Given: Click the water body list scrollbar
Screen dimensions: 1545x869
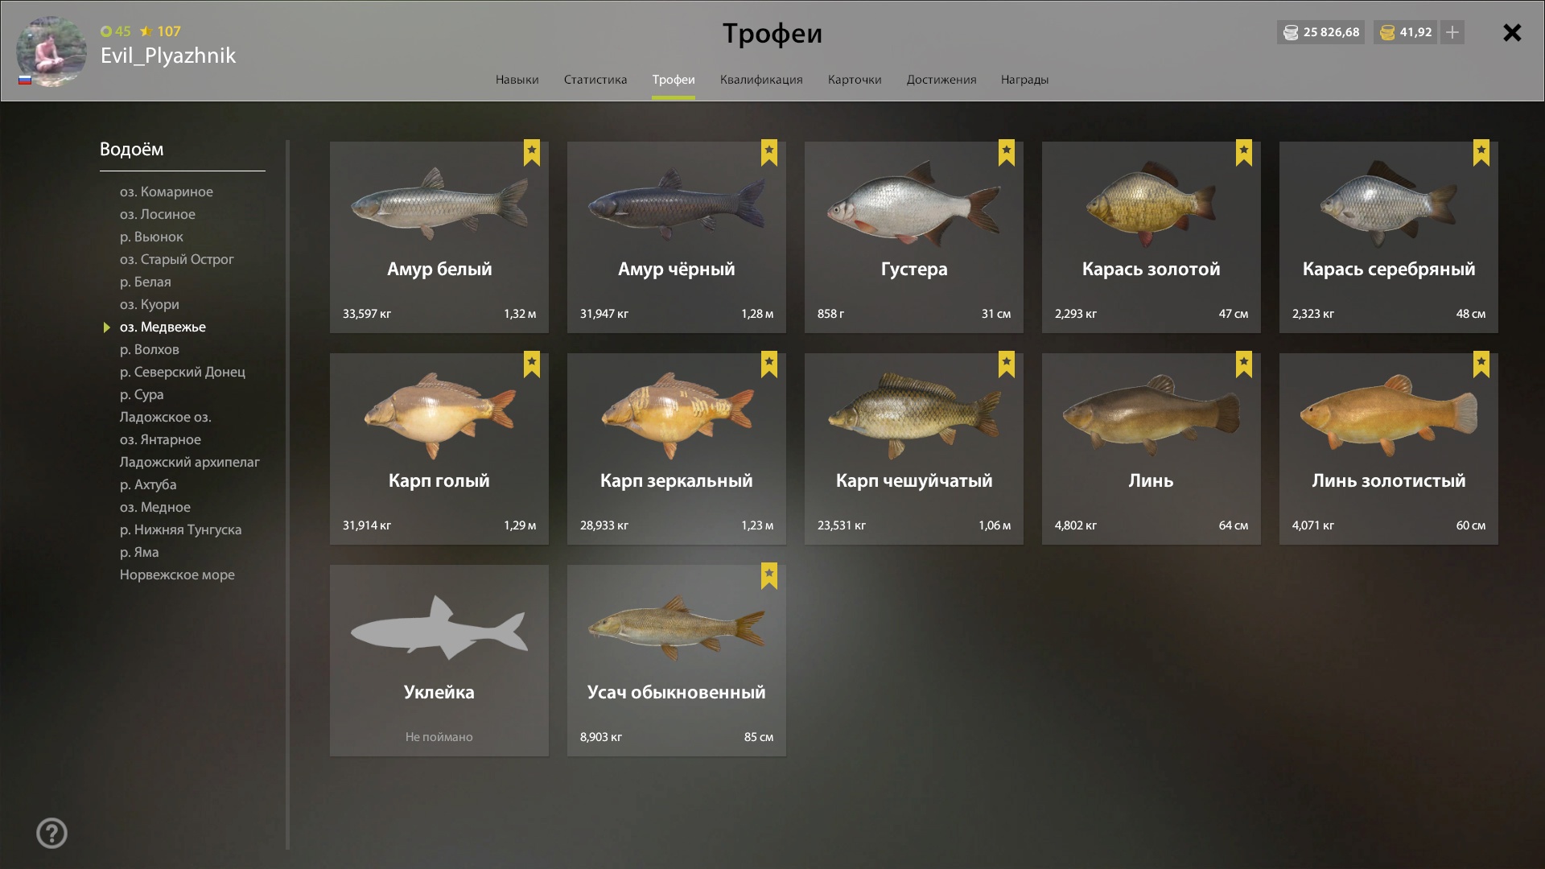Looking at the screenshot, I should [287, 495].
